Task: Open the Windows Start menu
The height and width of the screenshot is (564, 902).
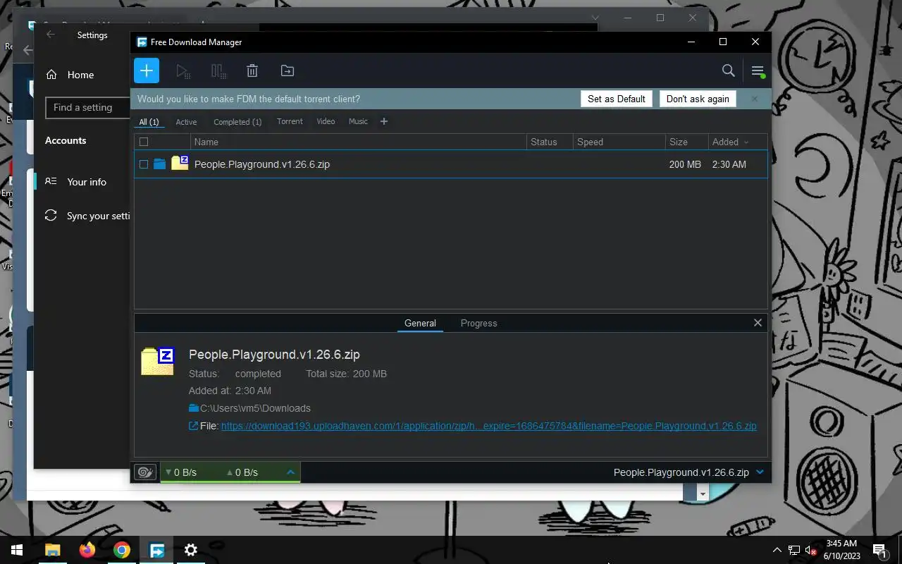Action: 17,550
